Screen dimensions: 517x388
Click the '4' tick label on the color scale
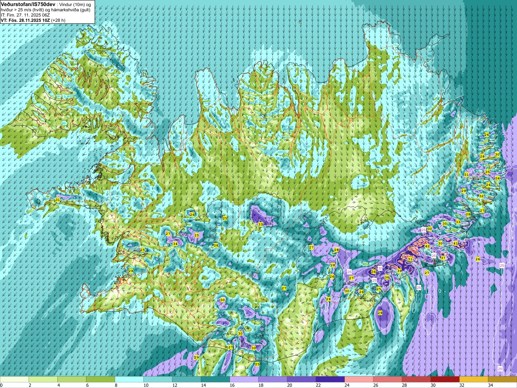click(59, 385)
